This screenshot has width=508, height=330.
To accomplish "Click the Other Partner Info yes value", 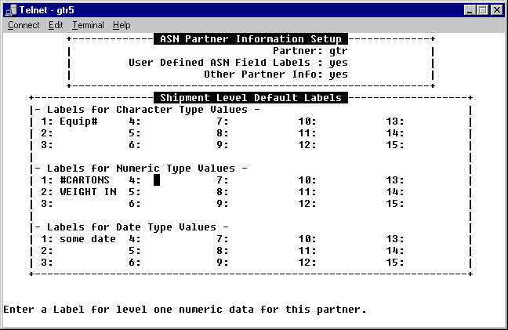I will (339, 74).
